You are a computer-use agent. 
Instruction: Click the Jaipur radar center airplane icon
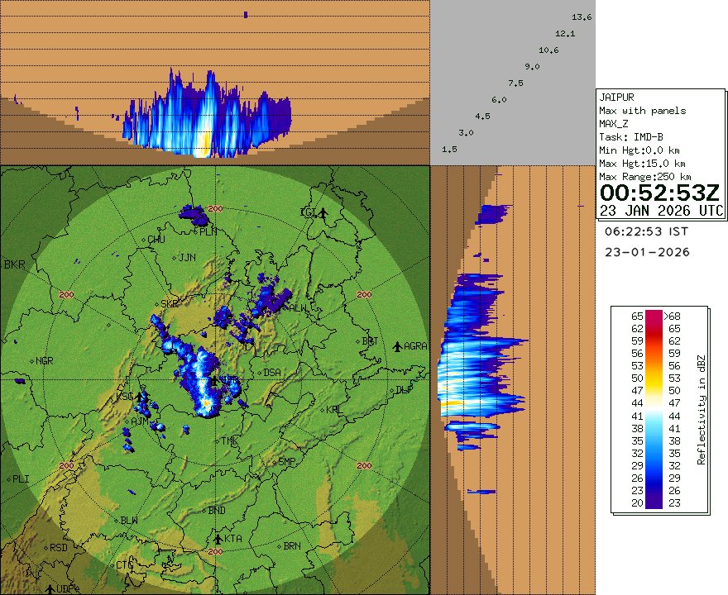click(215, 380)
